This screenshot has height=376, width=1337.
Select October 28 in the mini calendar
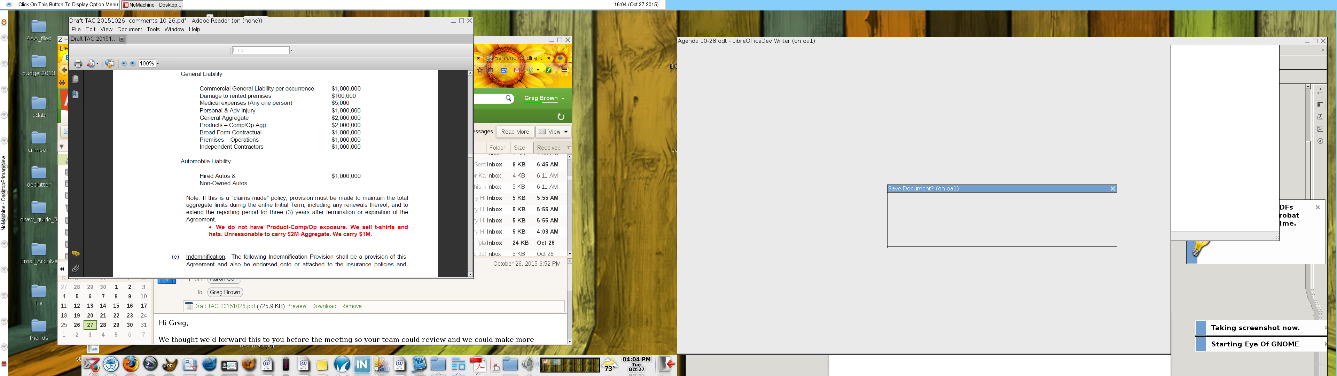pos(103,325)
